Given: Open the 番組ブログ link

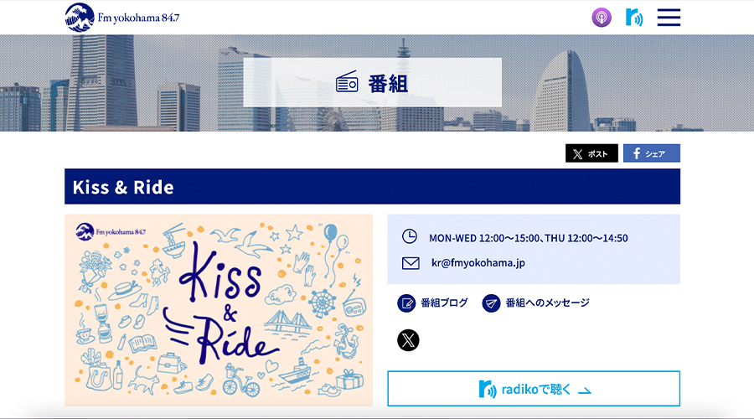Looking at the screenshot, I should [x=444, y=303].
